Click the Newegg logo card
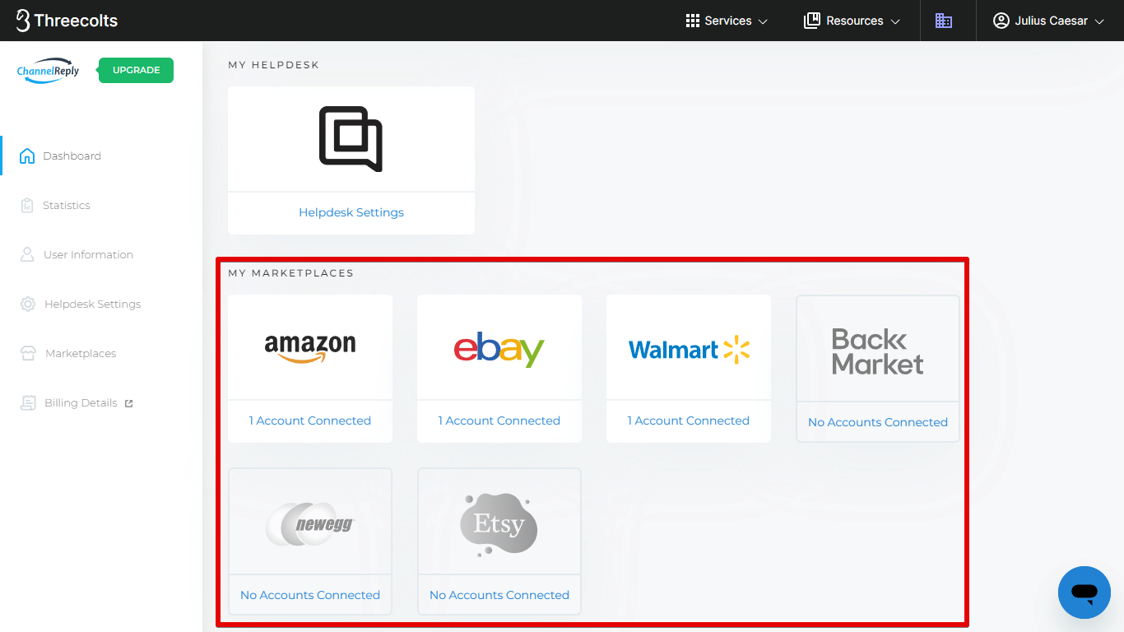This screenshot has height=632, width=1124. tap(310, 523)
